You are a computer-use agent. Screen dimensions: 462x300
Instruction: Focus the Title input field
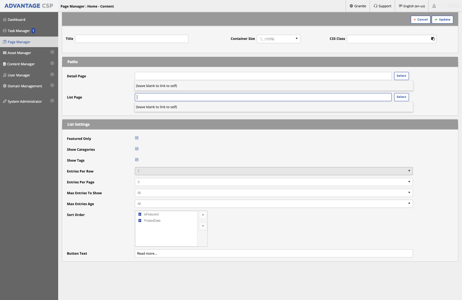click(132, 39)
